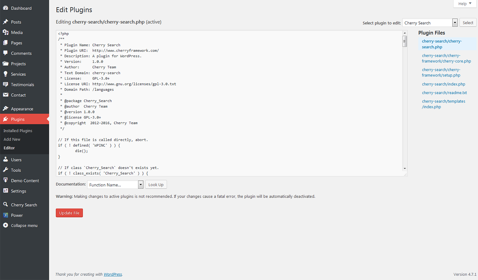This screenshot has height=280, width=478.
Task: Click the Cherry Search magnifier icon
Action: [x=5, y=205]
